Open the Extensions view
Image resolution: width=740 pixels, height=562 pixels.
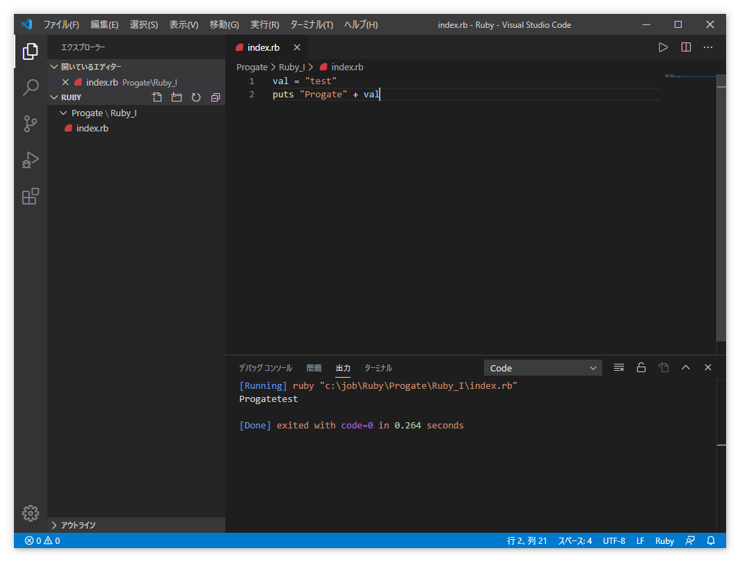[31, 196]
